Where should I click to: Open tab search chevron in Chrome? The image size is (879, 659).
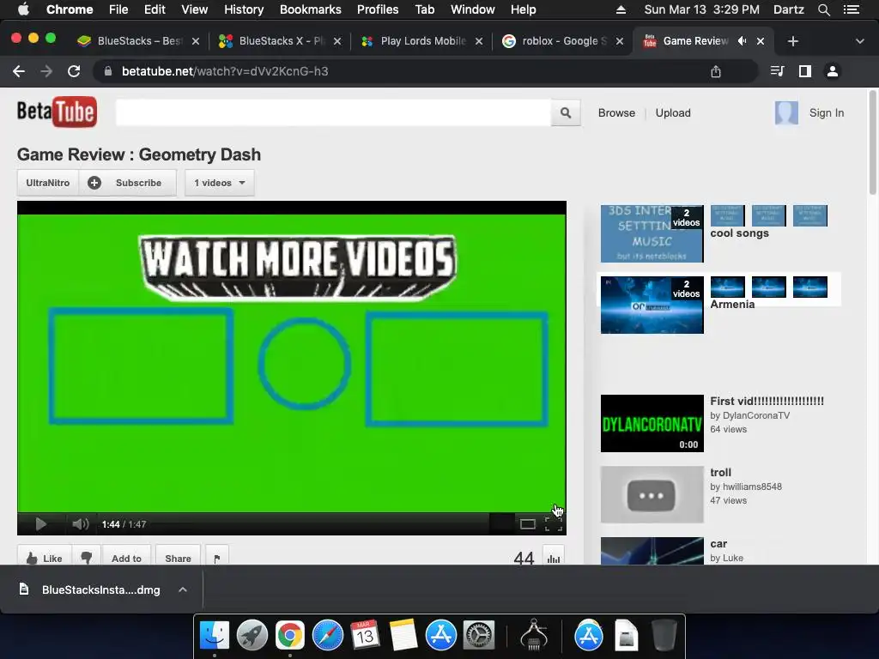coord(859,41)
